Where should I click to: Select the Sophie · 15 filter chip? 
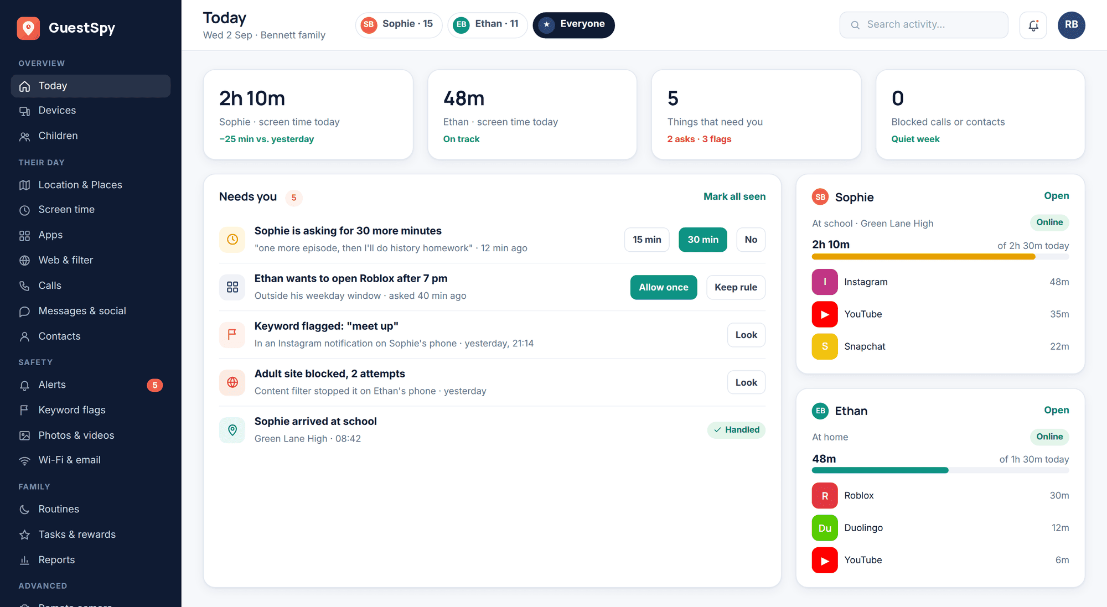pyautogui.click(x=399, y=25)
